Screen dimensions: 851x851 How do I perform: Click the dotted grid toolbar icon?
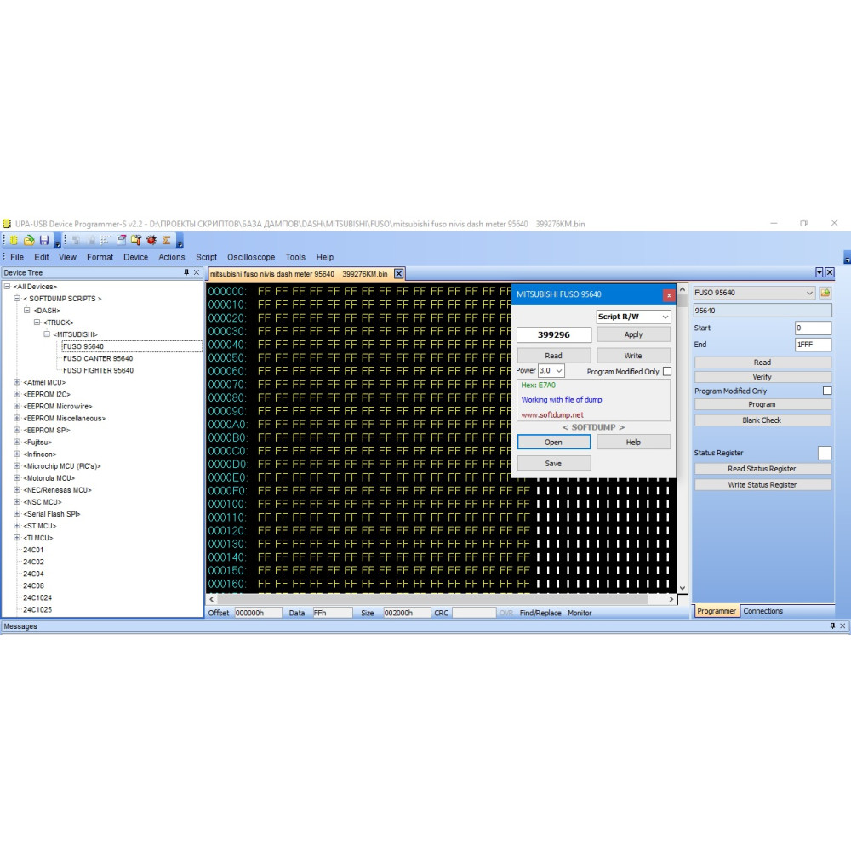pyautogui.click(x=106, y=240)
